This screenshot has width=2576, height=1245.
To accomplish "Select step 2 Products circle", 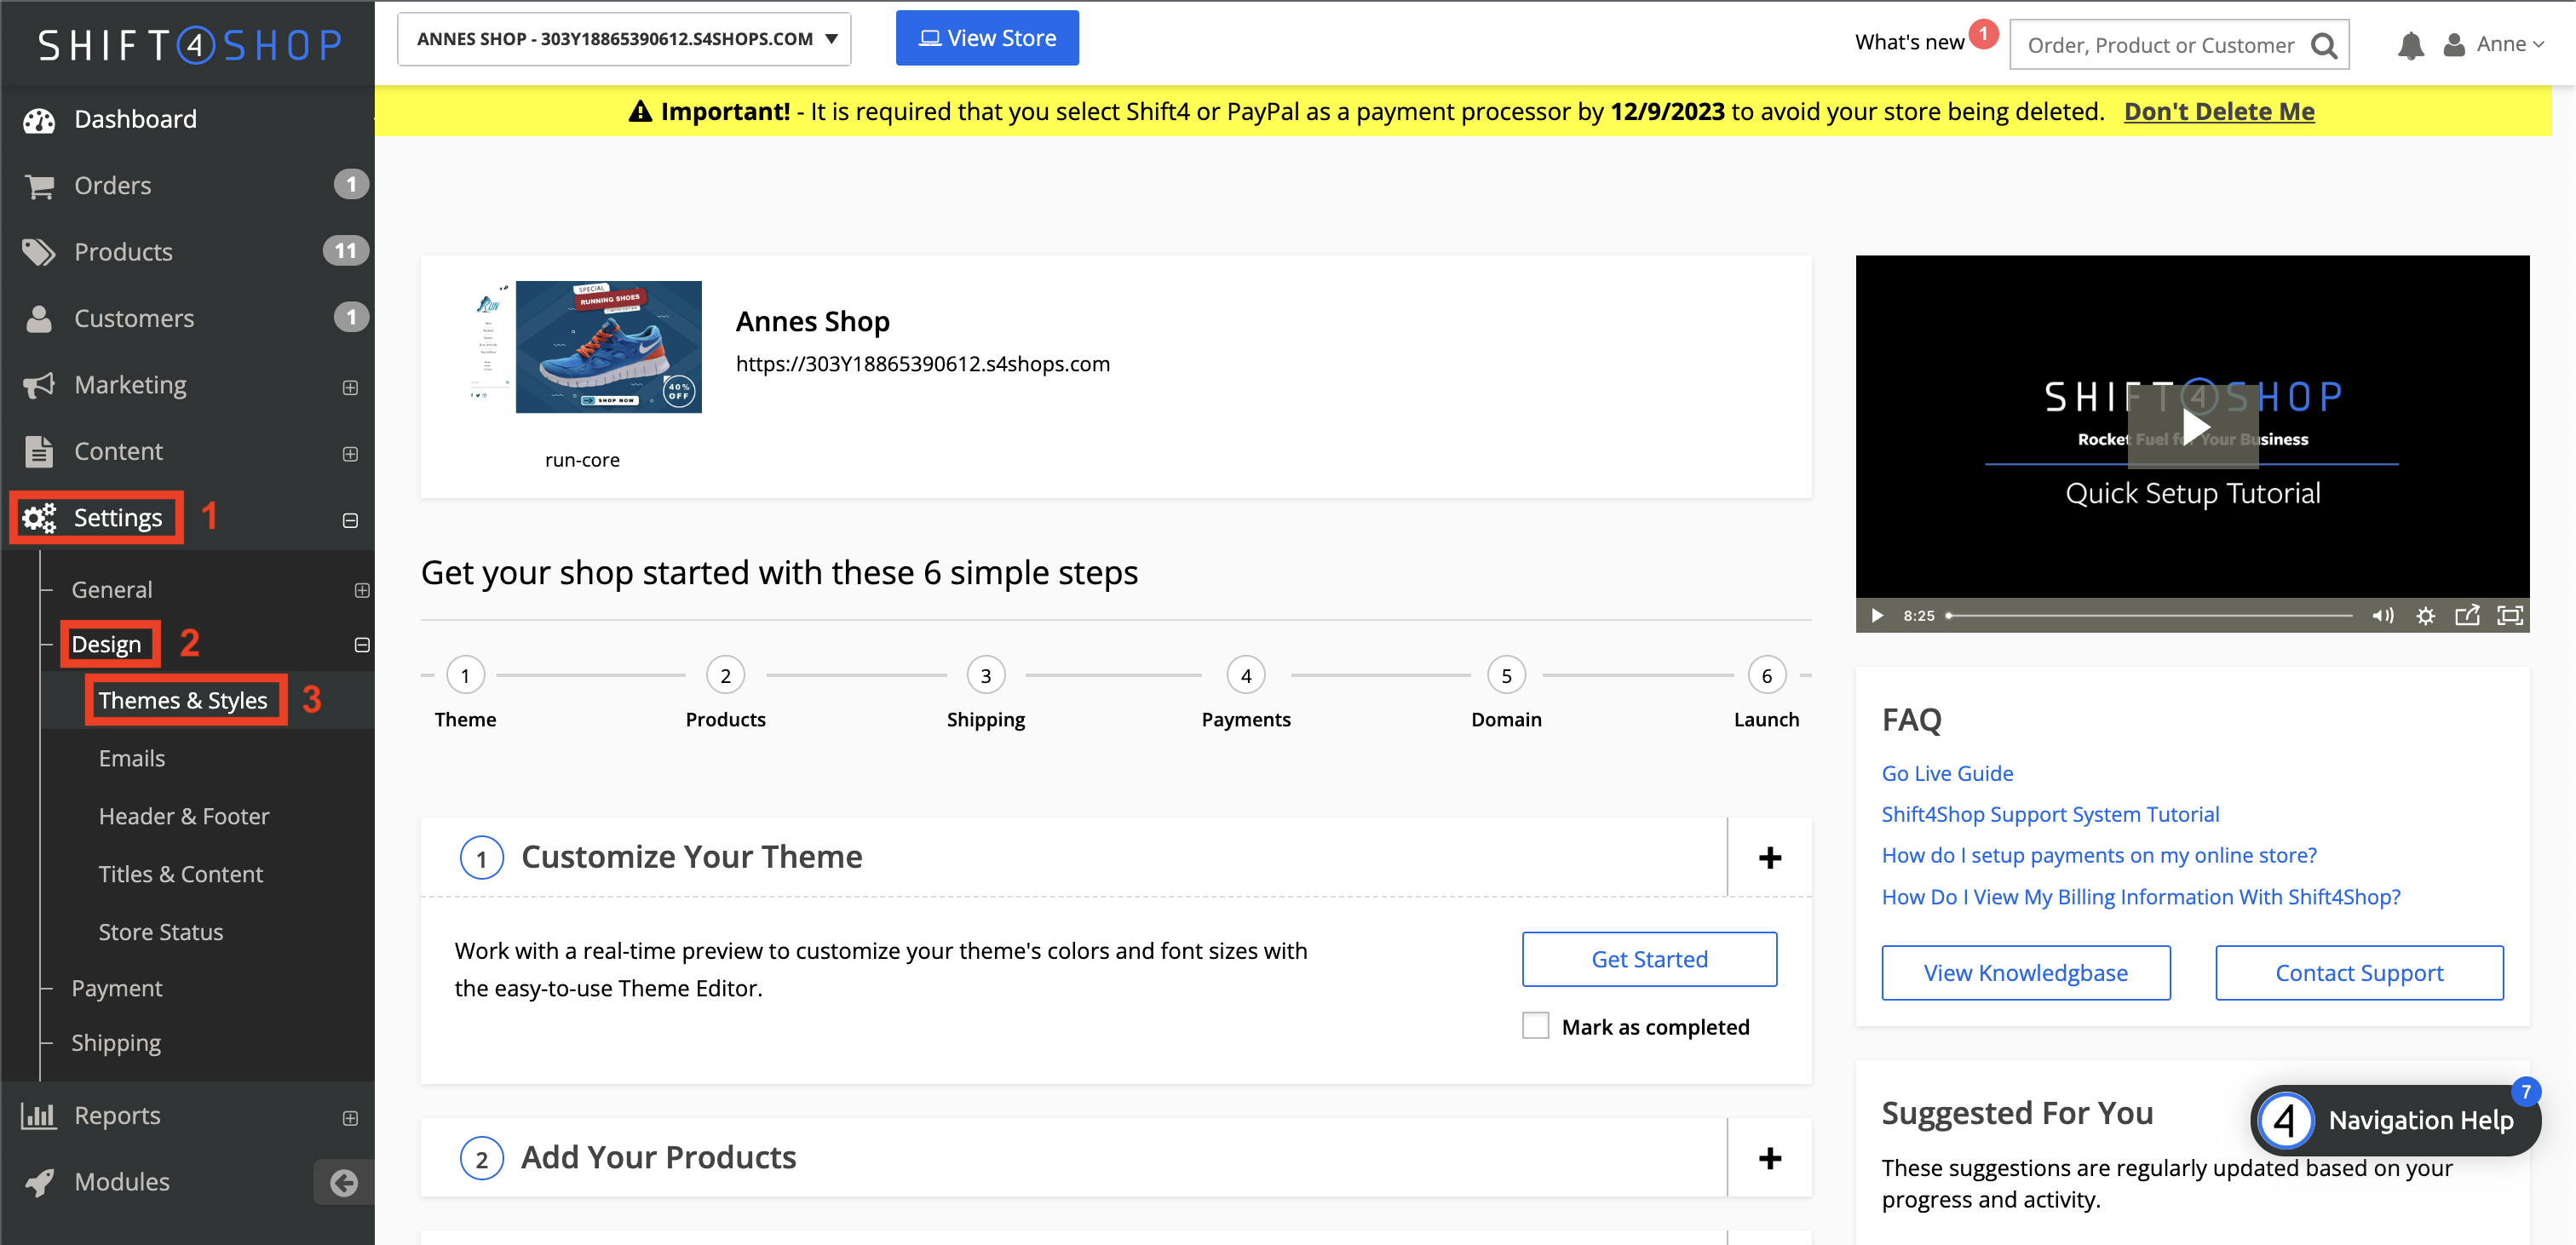I will tap(725, 675).
